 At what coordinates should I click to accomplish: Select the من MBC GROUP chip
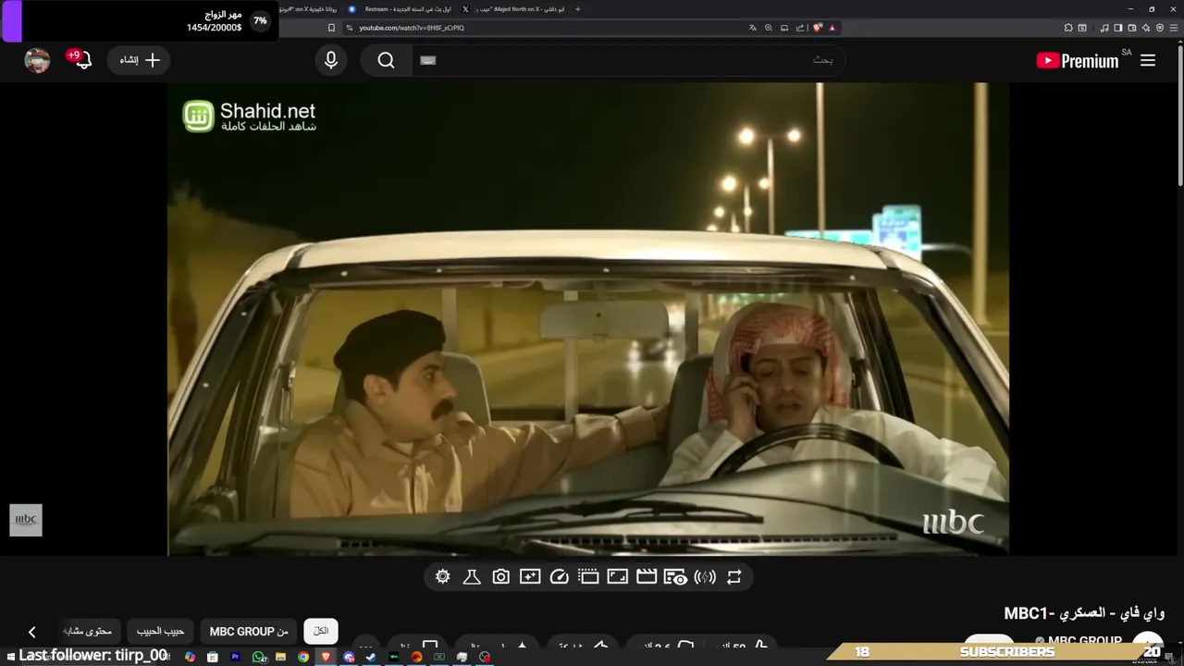249,631
